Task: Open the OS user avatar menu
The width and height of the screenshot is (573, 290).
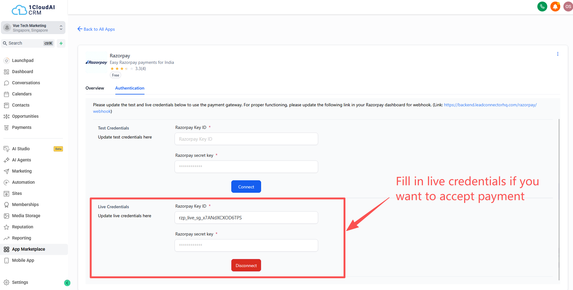Action: tap(568, 7)
